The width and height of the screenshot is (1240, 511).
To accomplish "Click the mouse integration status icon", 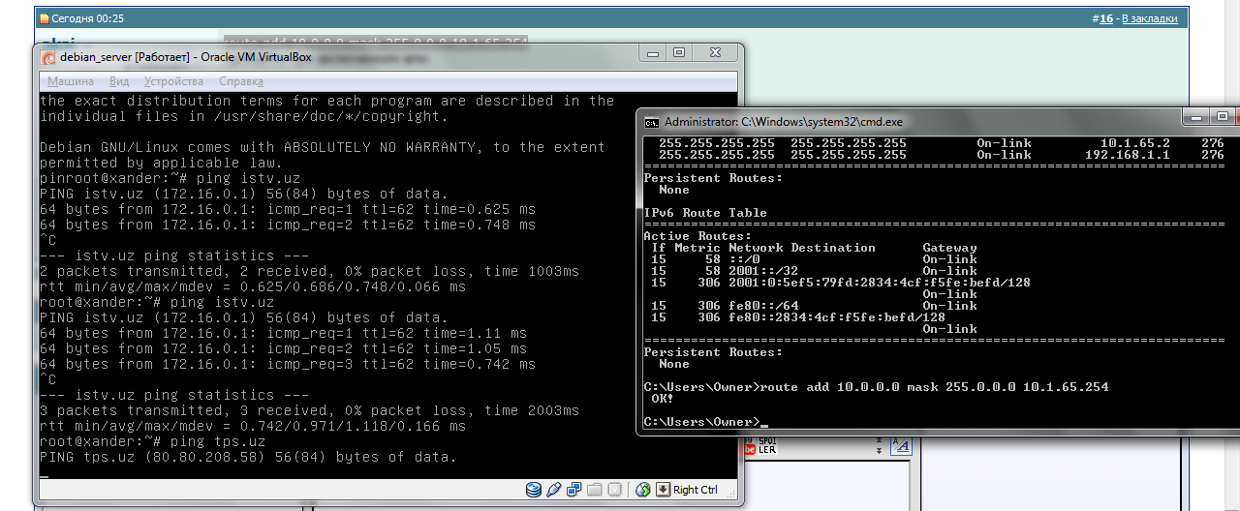I will pos(642,490).
